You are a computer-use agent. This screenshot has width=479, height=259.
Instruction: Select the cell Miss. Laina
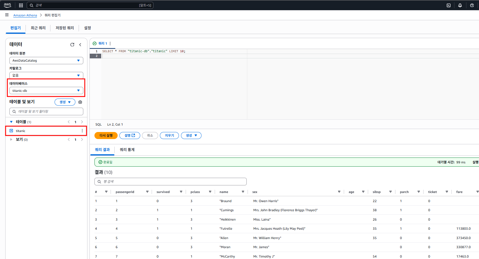click(262, 219)
